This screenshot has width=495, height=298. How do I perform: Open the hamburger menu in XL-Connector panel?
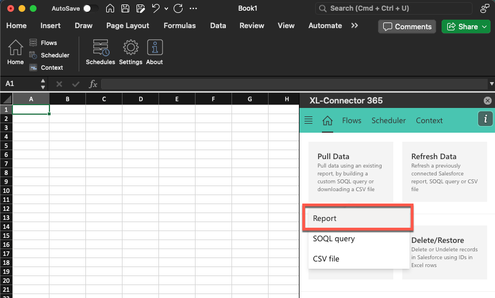(308, 120)
